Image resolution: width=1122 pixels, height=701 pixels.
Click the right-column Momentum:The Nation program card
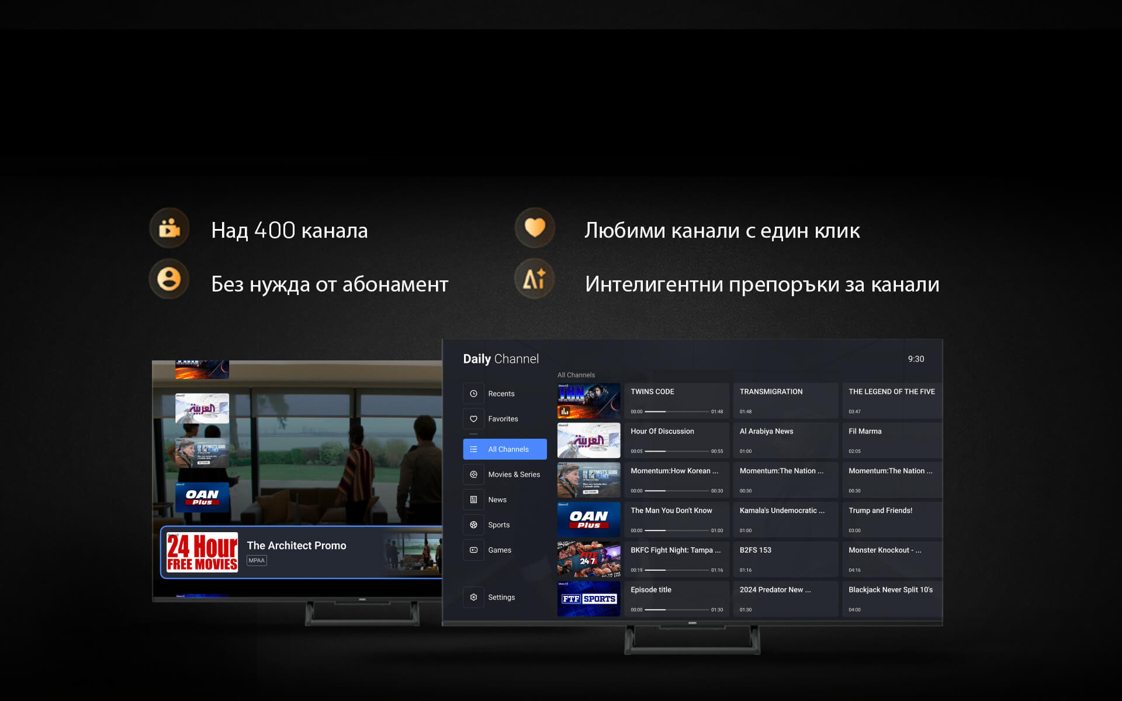point(892,480)
